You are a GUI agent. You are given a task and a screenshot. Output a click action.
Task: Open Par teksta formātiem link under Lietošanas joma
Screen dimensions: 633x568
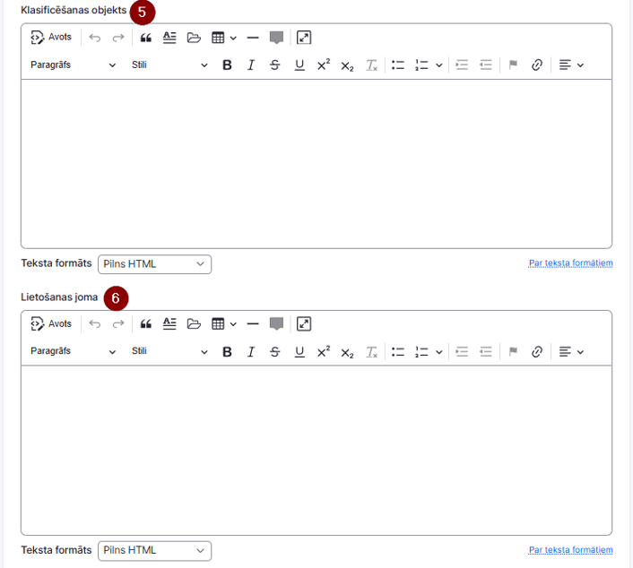pyautogui.click(x=571, y=550)
